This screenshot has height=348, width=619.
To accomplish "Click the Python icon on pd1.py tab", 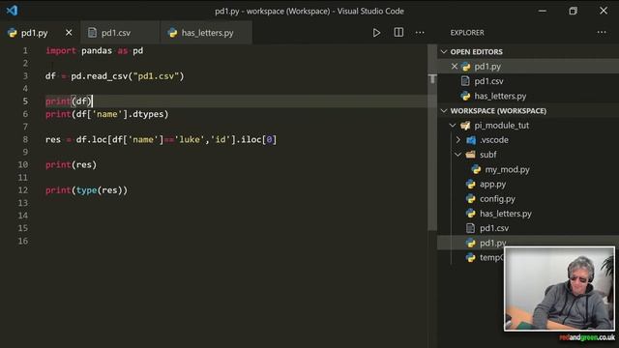I will pyautogui.click(x=13, y=33).
